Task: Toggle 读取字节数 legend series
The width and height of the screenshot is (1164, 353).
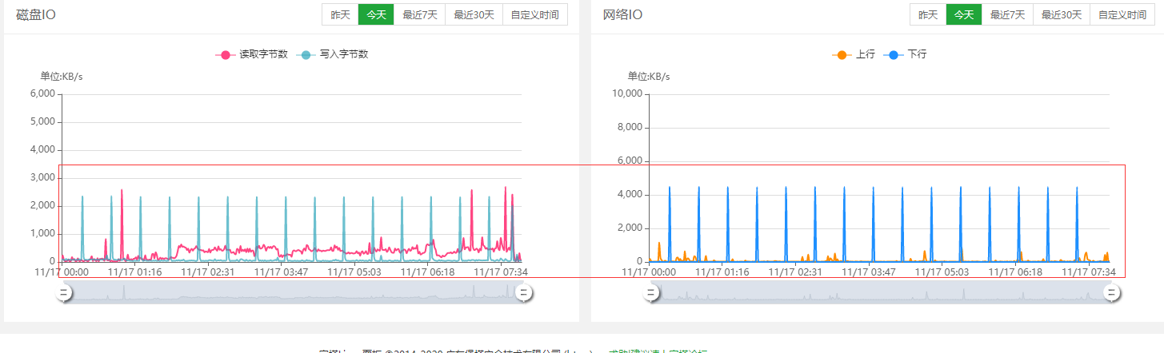Action: coord(251,54)
